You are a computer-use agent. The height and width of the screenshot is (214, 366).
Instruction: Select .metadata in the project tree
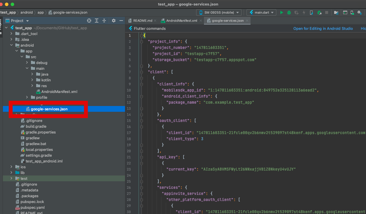coord(29,190)
